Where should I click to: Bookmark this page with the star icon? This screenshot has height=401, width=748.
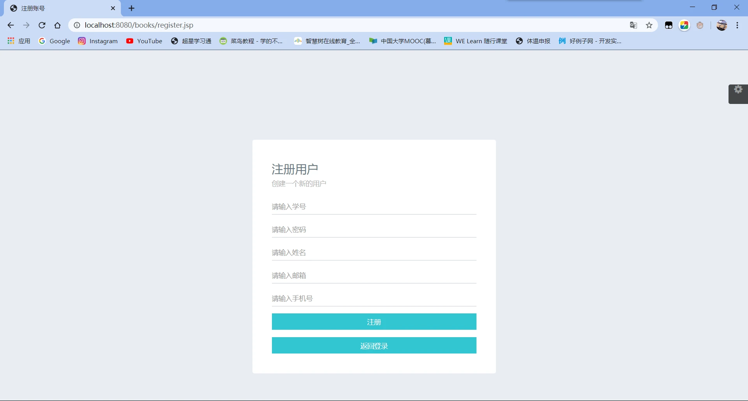pyautogui.click(x=649, y=25)
